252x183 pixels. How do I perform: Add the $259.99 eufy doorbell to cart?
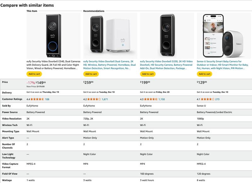coord(91,74)
